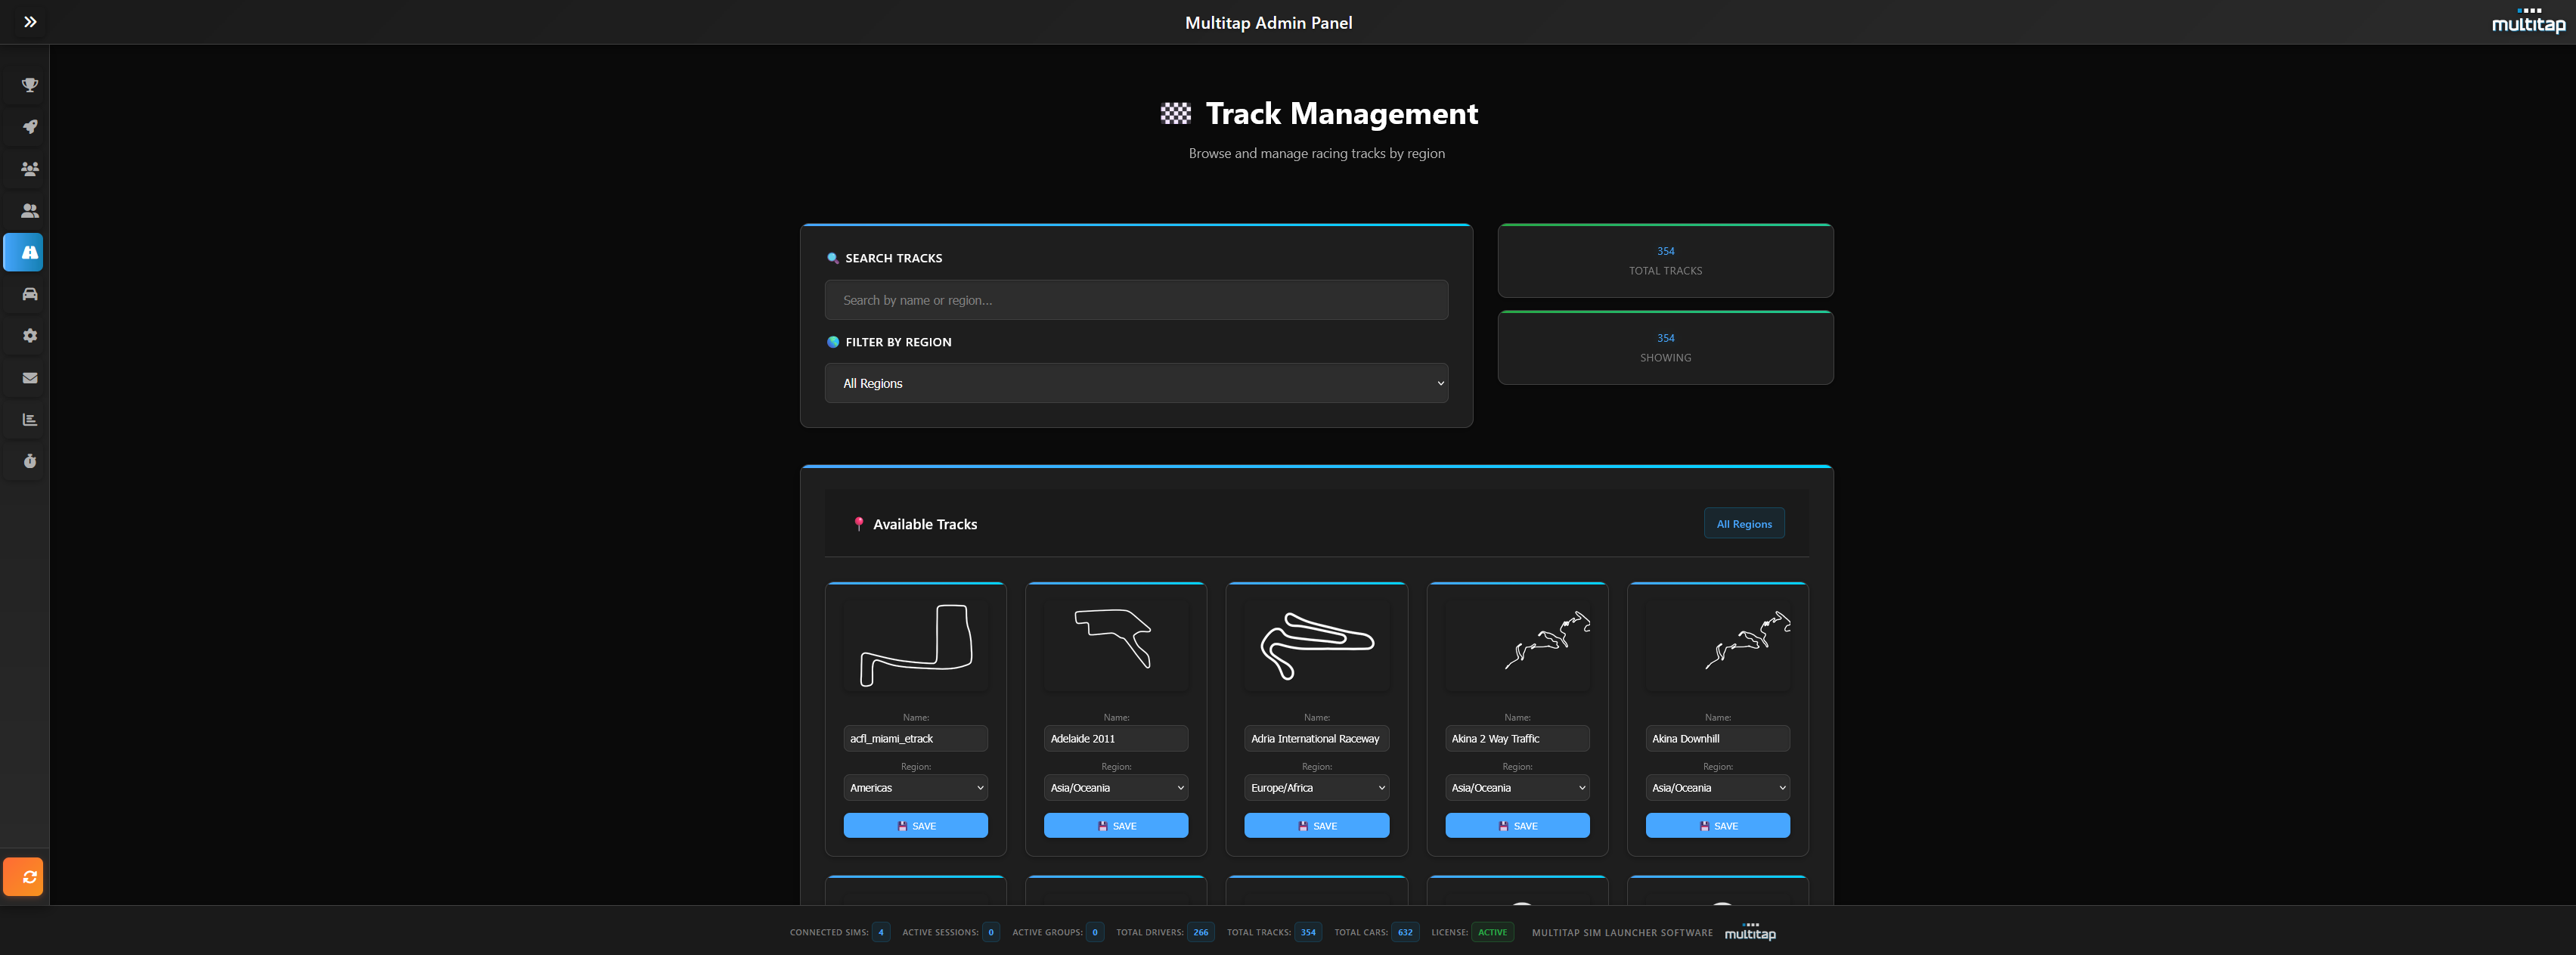The image size is (2576, 955).
Task: Click inside the track search field
Action: [1136, 299]
